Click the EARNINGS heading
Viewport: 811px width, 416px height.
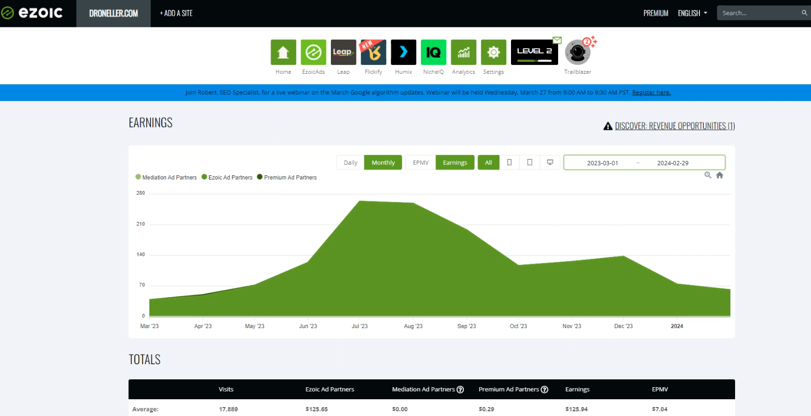(x=151, y=122)
